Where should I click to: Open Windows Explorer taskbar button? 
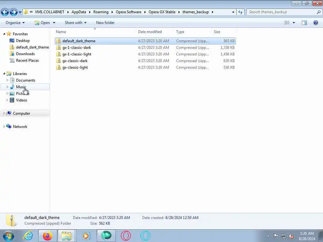coord(66,236)
